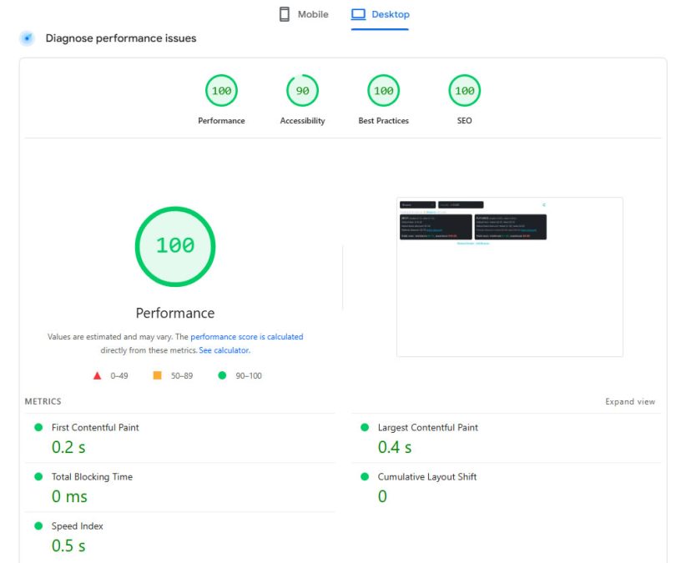Click the desktop monitor icon
Screen dimensions: 691x563
pos(358,14)
